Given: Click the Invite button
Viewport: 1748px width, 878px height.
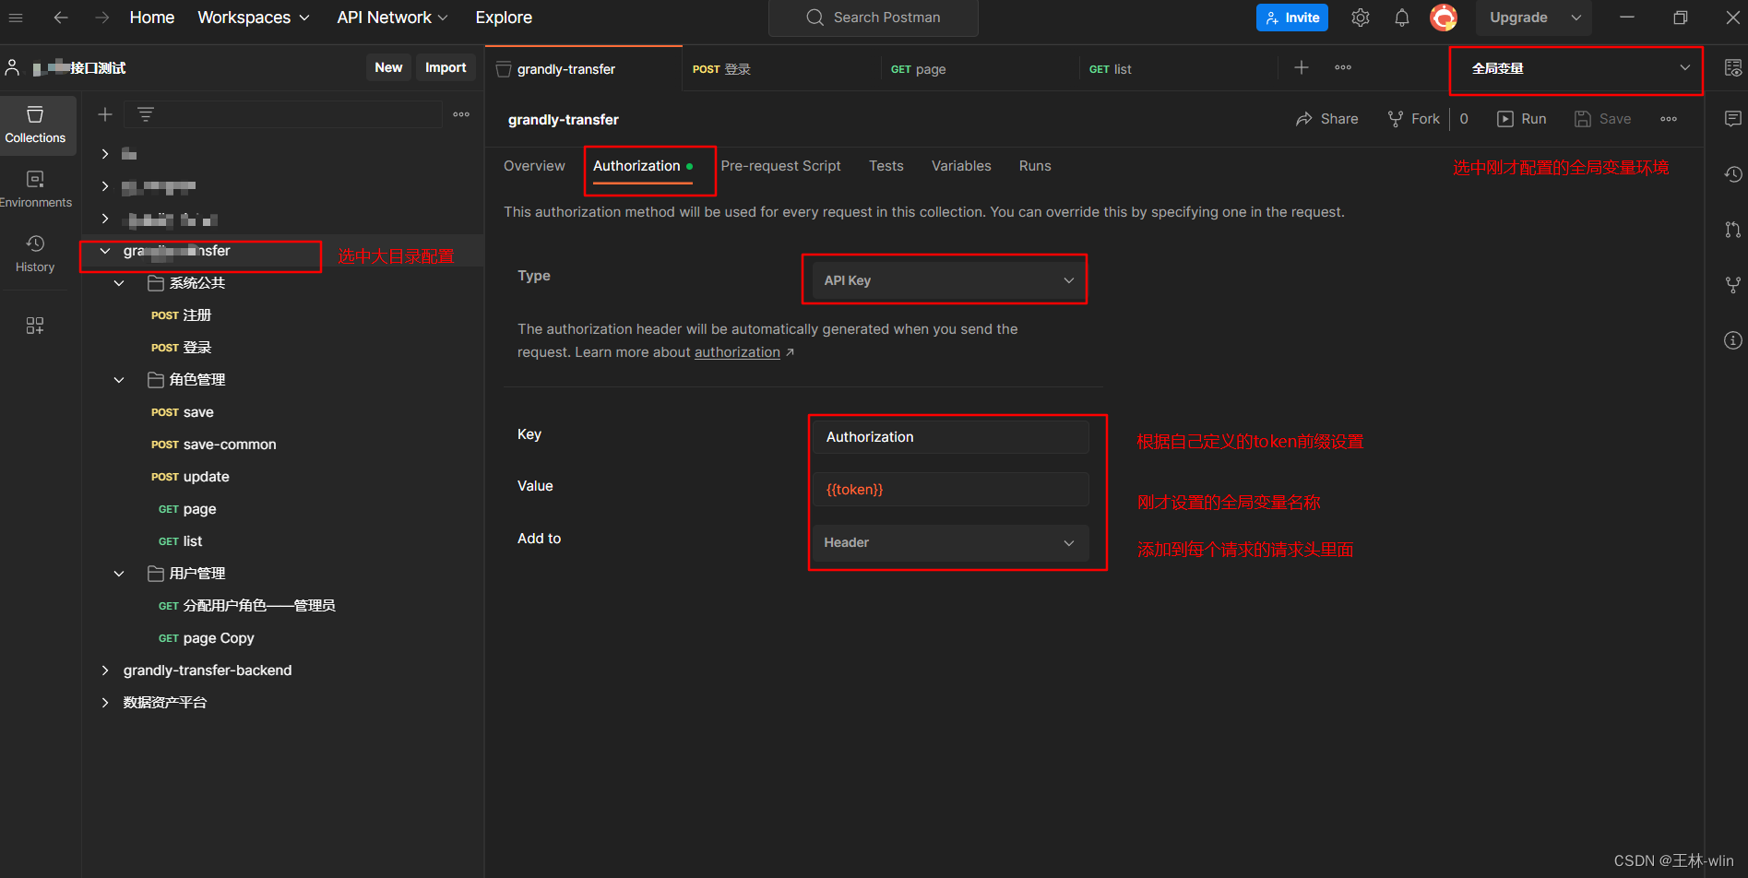Looking at the screenshot, I should pos(1291,18).
